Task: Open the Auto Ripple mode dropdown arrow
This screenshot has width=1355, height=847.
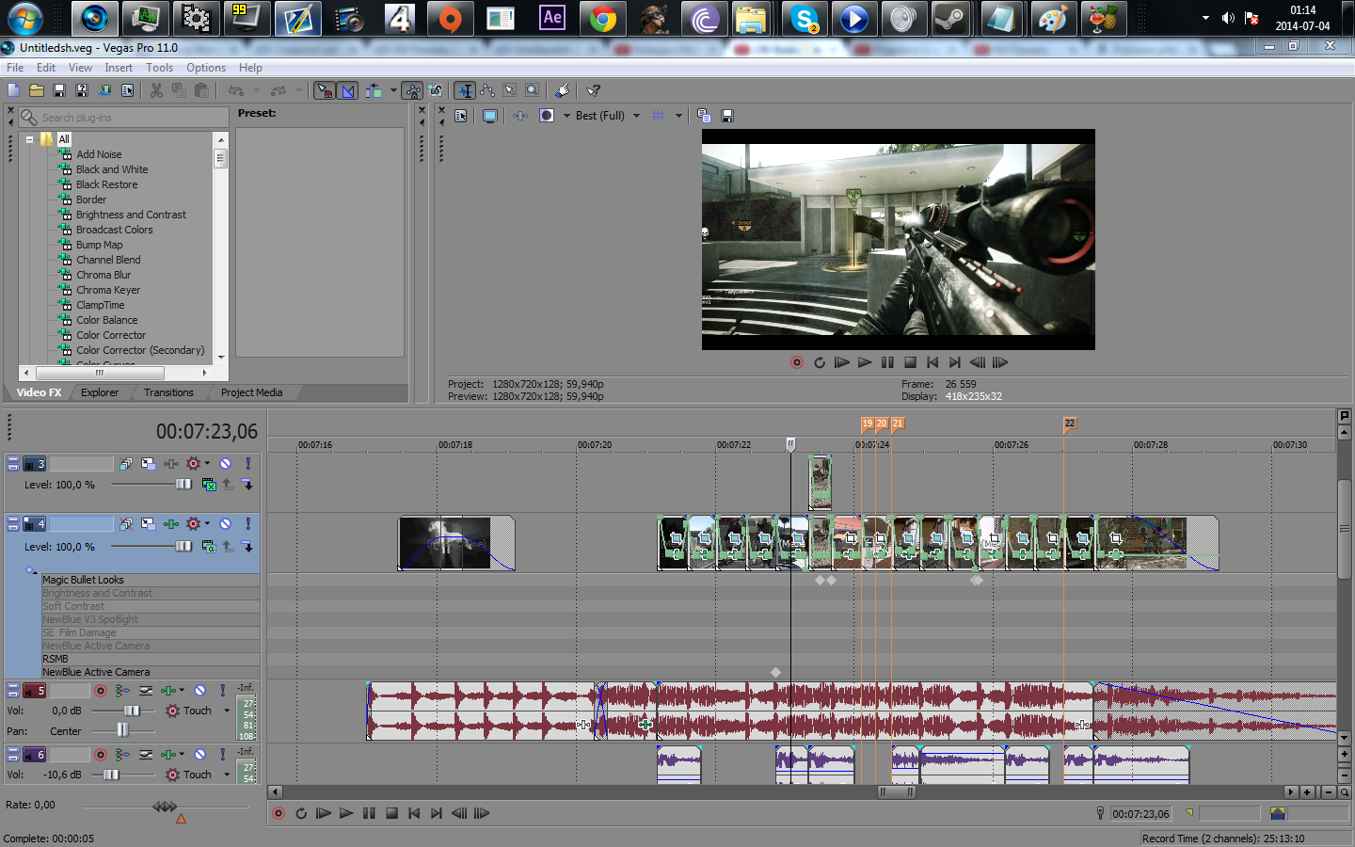Action: point(393,90)
